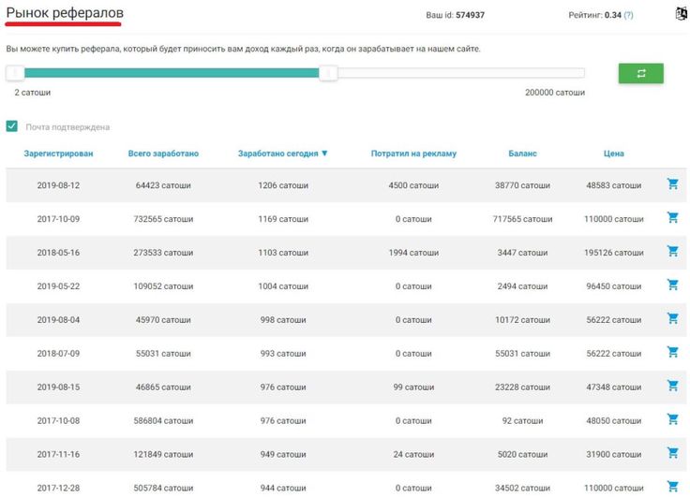Screen dimensions: 690x497
Task: Sort by 'Баланс' column header
Action: point(522,153)
